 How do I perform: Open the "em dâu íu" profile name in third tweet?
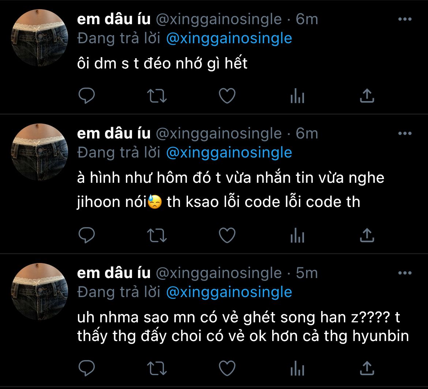pos(114,273)
